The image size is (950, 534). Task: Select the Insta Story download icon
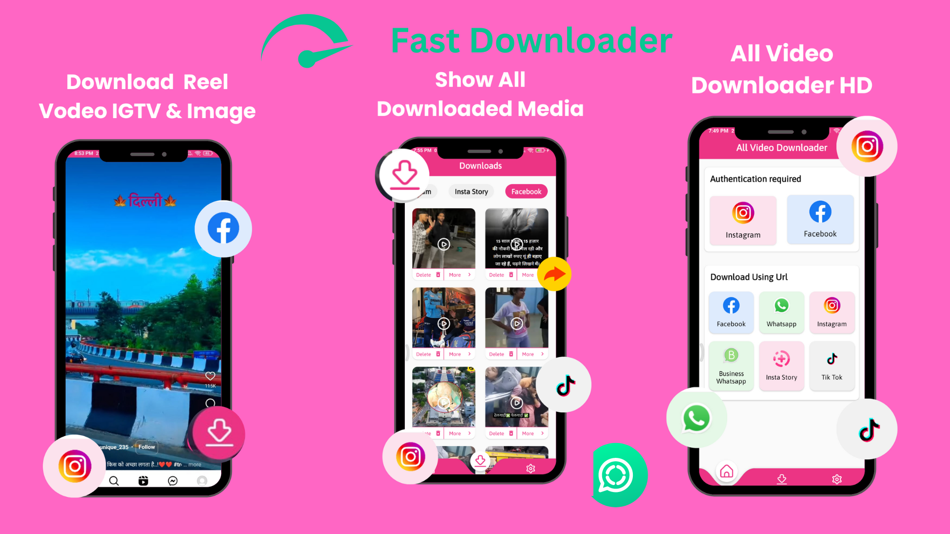tap(781, 362)
